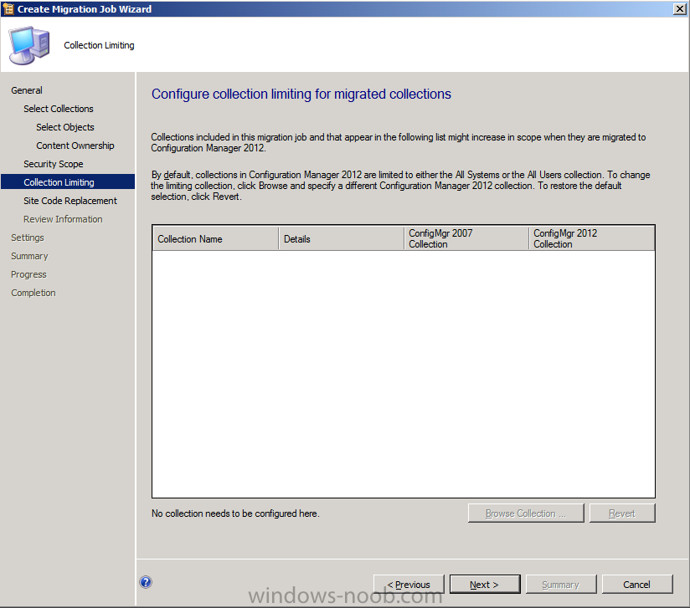Select the Progress step in sidebar
The width and height of the screenshot is (690, 608).
pos(28,274)
